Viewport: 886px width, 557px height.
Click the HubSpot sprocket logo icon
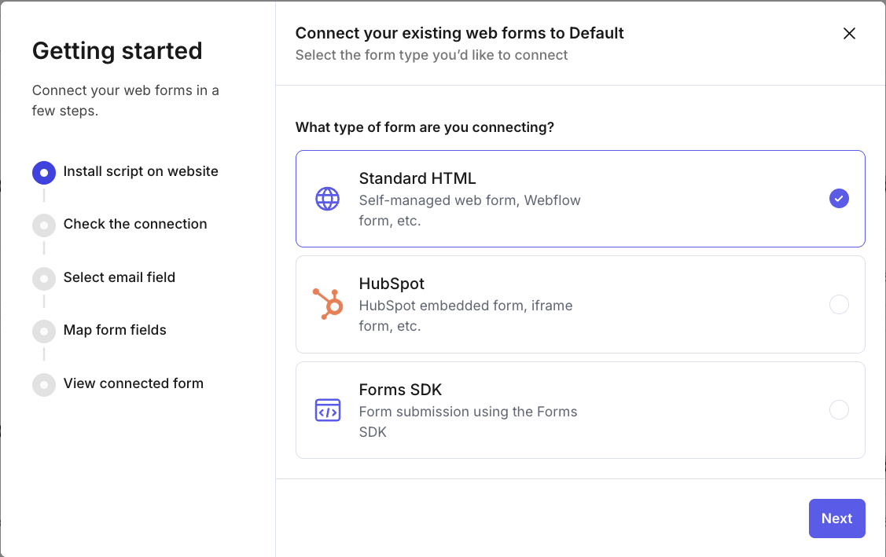click(x=327, y=304)
